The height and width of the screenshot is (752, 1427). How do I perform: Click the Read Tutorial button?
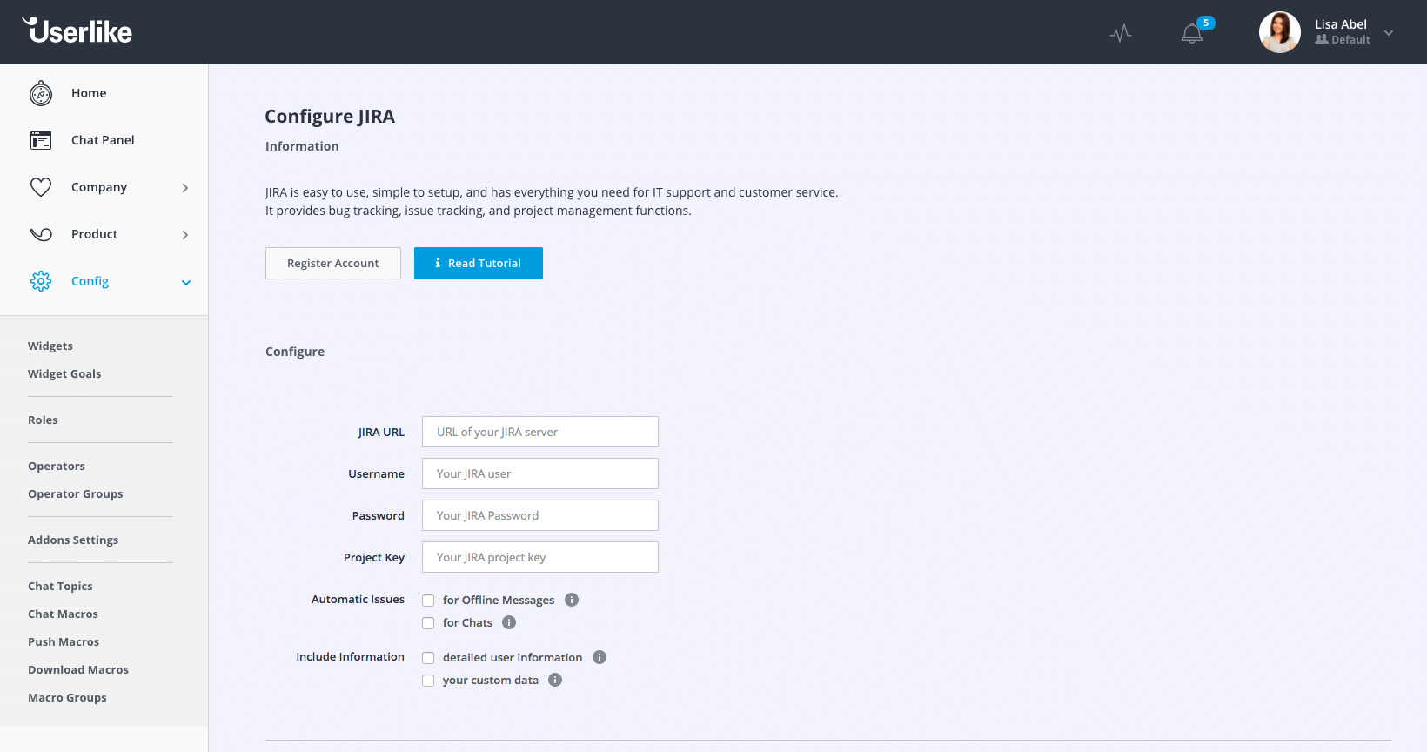click(x=479, y=263)
